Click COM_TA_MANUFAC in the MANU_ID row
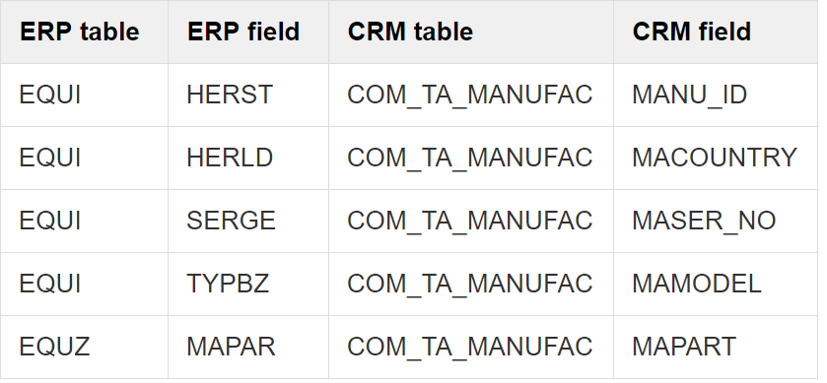This screenshot has height=383, width=827. (470, 96)
